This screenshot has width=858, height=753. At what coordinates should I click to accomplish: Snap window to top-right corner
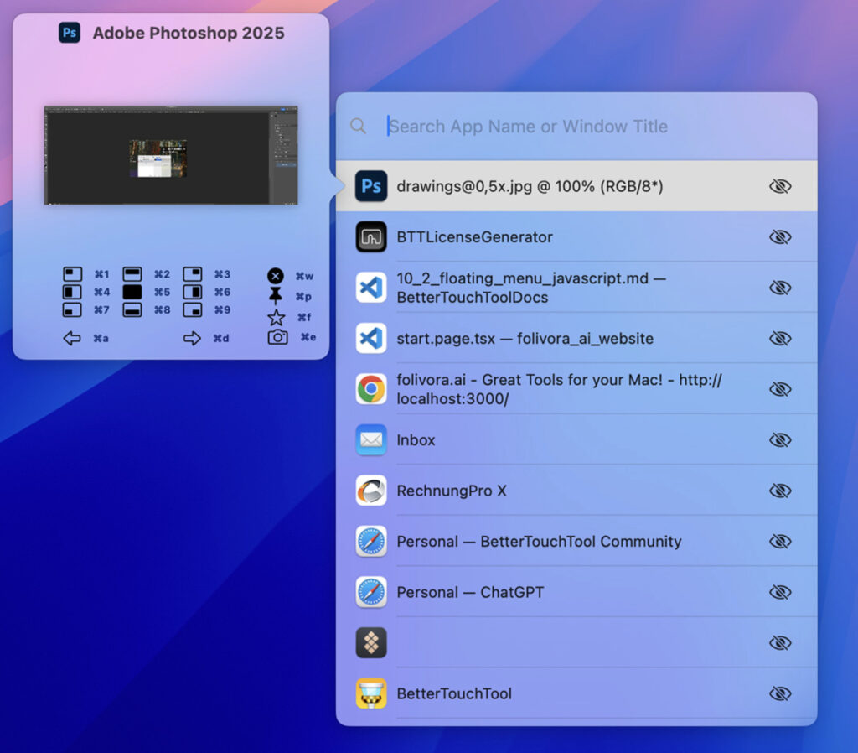click(x=194, y=273)
